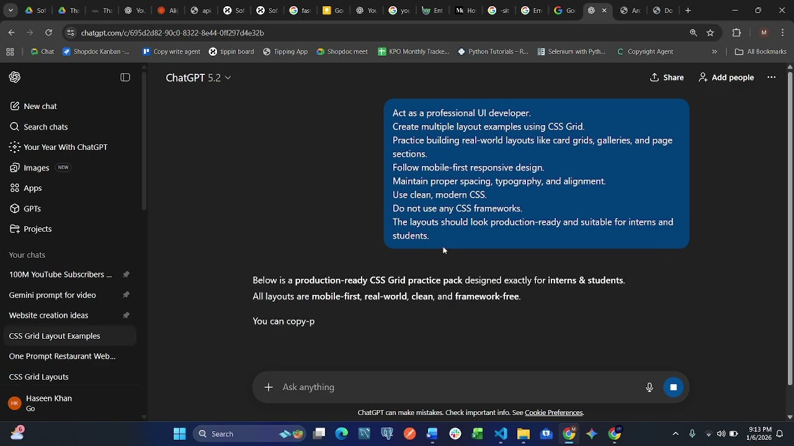Viewport: 794px width, 446px height.
Task: Show more bookmarks with the chevron
Action: [x=715, y=52]
